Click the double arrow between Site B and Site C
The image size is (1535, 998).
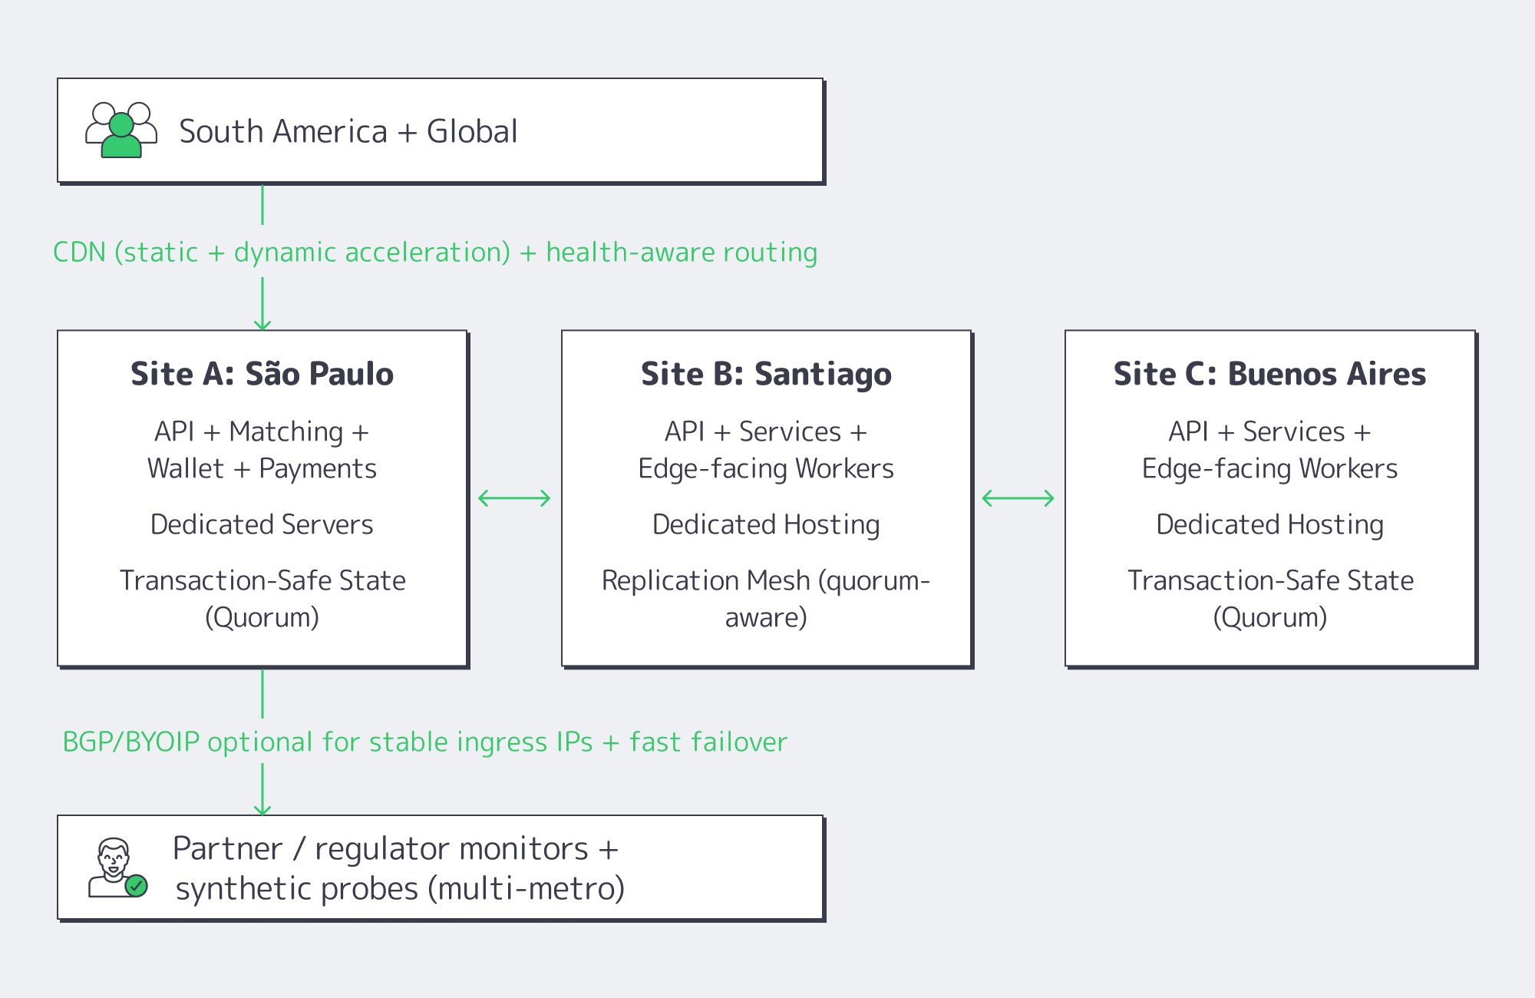pos(1018,498)
